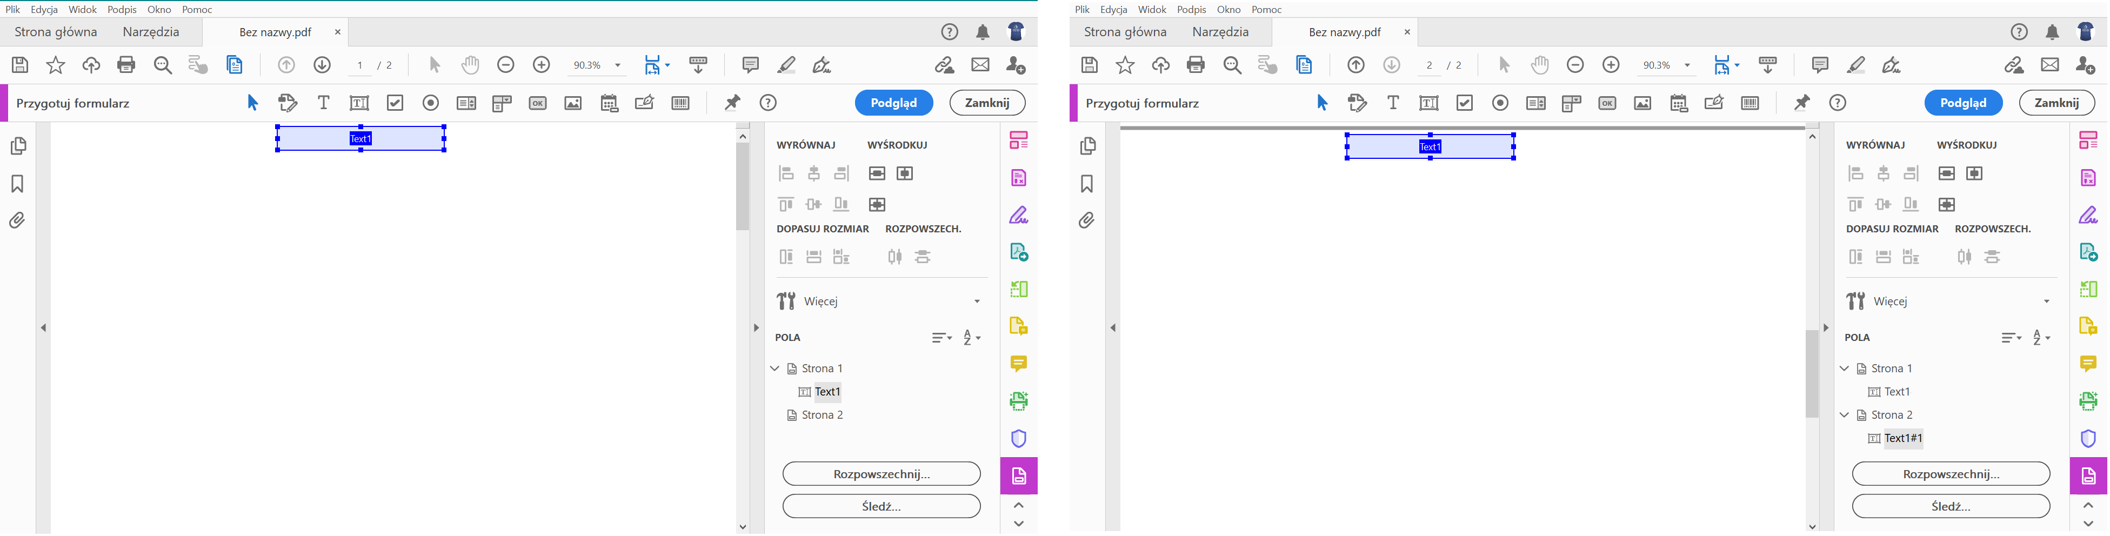Open the blue shield Protect tool, left window
2110x536 pixels.
click(x=1019, y=439)
